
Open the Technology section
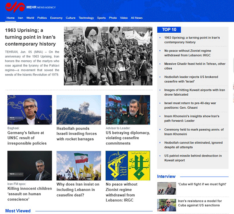[86, 18]
